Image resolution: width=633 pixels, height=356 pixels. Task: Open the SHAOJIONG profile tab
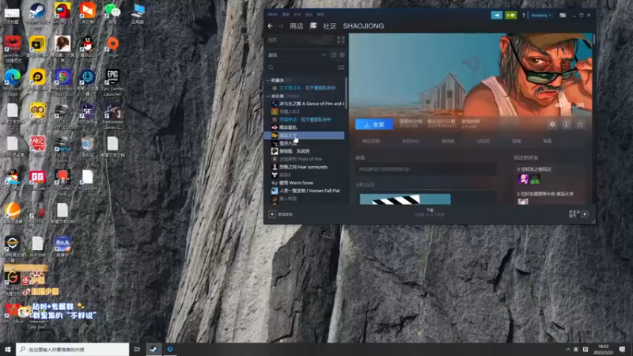[x=363, y=26]
